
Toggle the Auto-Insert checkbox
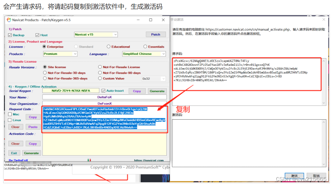point(103,91)
